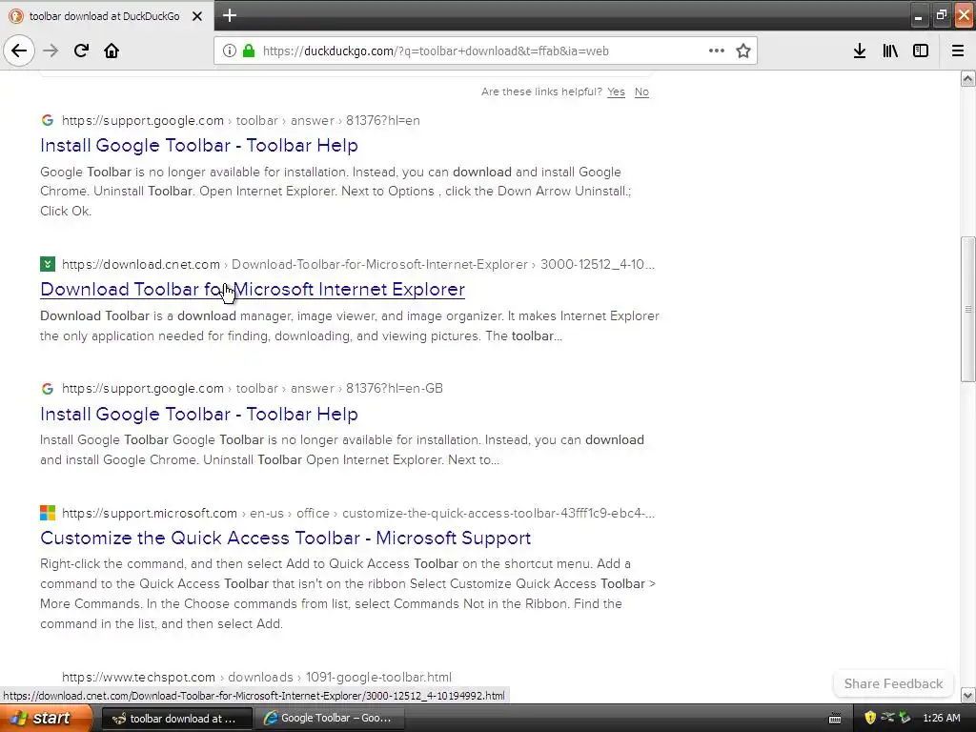Click the green secure padlock icon
Screen dimensions: 976x732
click(249, 51)
